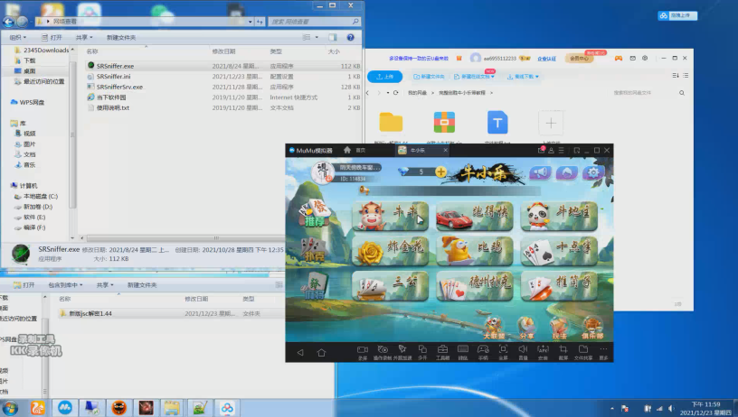The image size is (738, 417).
Task: Click Explorer help question mark icon
Action: coord(350,37)
